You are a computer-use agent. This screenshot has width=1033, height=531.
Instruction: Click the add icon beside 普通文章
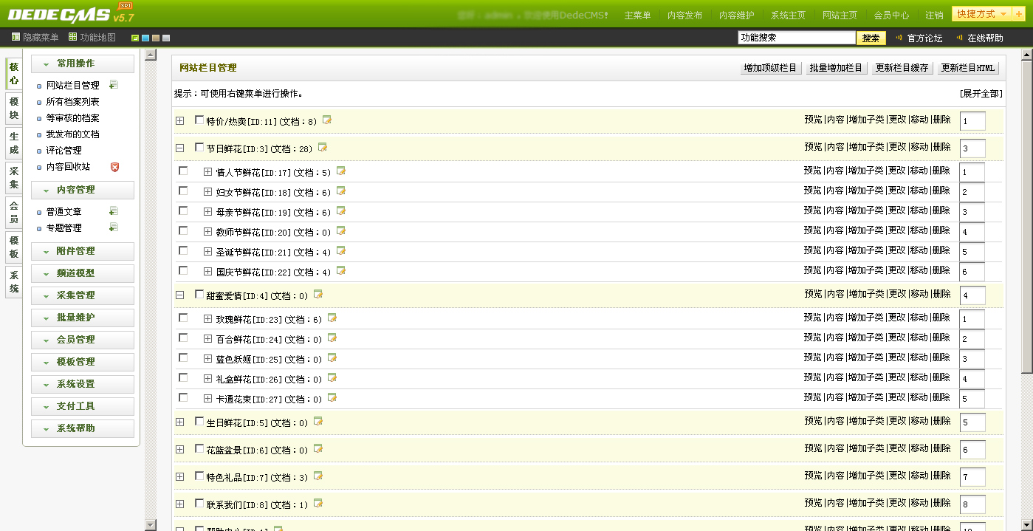click(x=113, y=211)
